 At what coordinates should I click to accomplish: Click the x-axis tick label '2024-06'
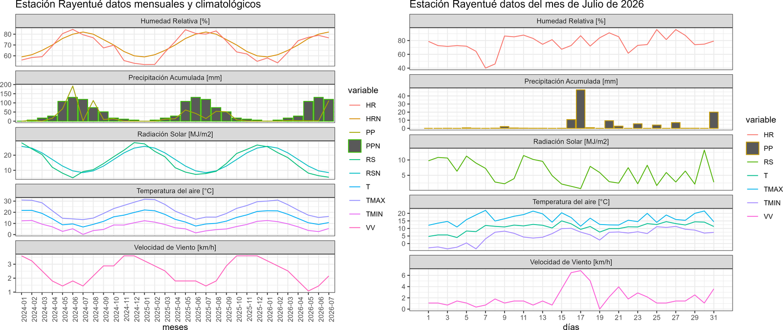coord(75,309)
